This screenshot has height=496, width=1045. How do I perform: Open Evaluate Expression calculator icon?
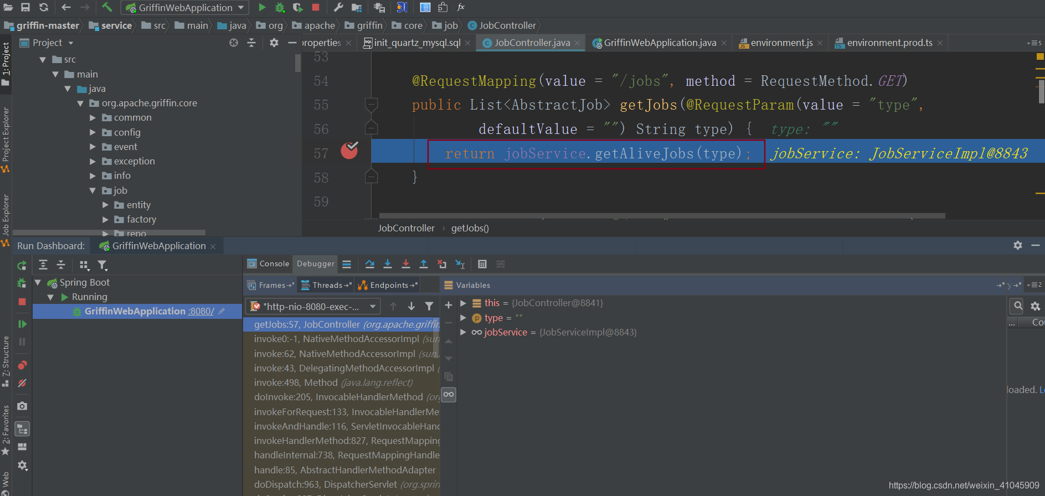pyautogui.click(x=482, y=264)
